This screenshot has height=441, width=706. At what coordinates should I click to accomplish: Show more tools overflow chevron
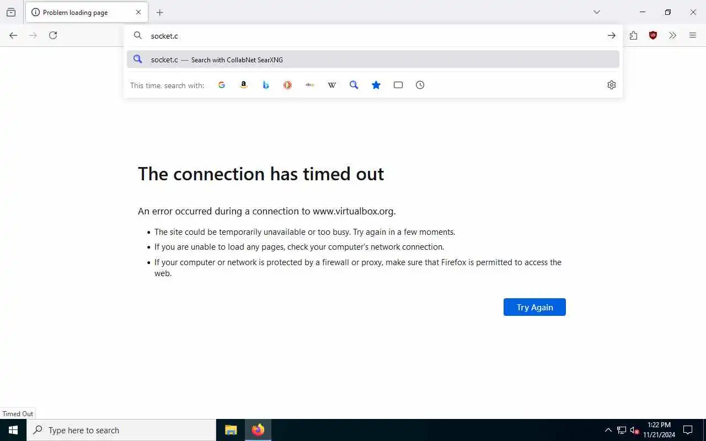pos(672,35)
